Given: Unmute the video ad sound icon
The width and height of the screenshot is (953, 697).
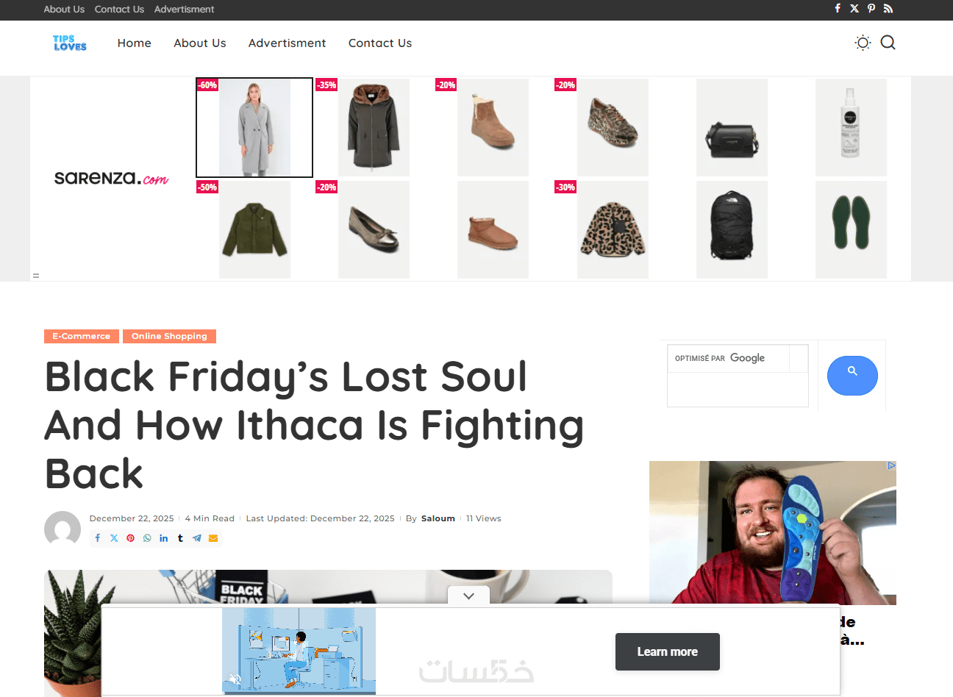Looking at the screenshot, I should click(235, 679).
